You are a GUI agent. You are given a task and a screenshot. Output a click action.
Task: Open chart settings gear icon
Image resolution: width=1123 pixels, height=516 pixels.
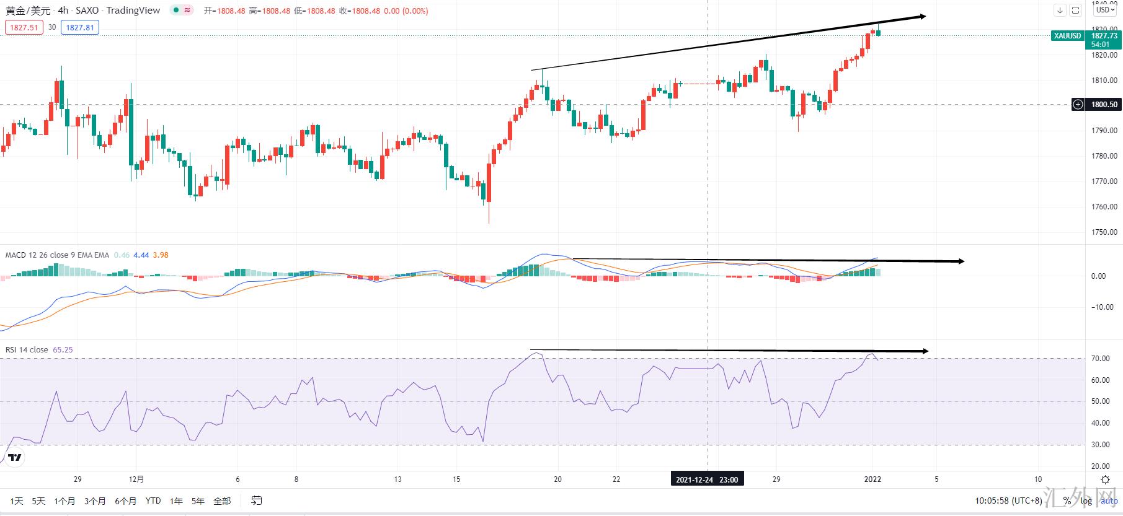pos(1105,479)
